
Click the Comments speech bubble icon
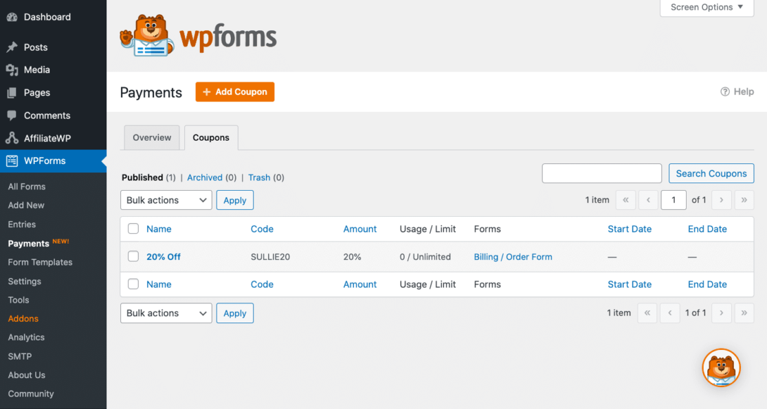[x=12, y=115]
